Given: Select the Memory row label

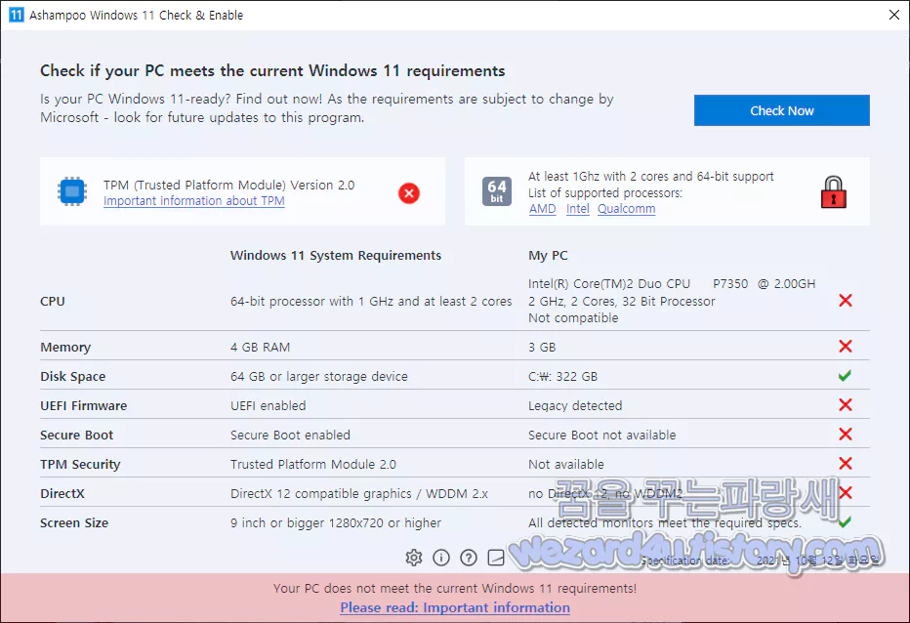Looking at the screenshot, I should click(65, 348).
